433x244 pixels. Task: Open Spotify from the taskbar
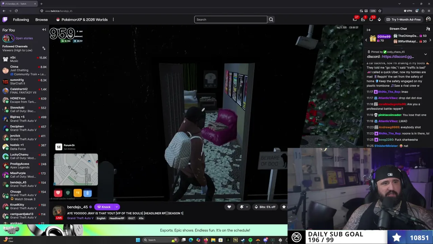250,240
